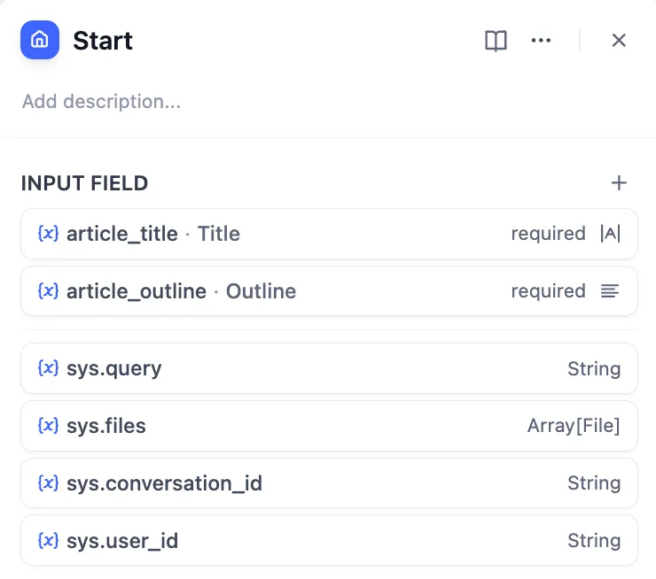The height and width of the screenshot is (579, 656).
Task: Click the variable icon beside article_outline
Action: click(x=49, y=291)
